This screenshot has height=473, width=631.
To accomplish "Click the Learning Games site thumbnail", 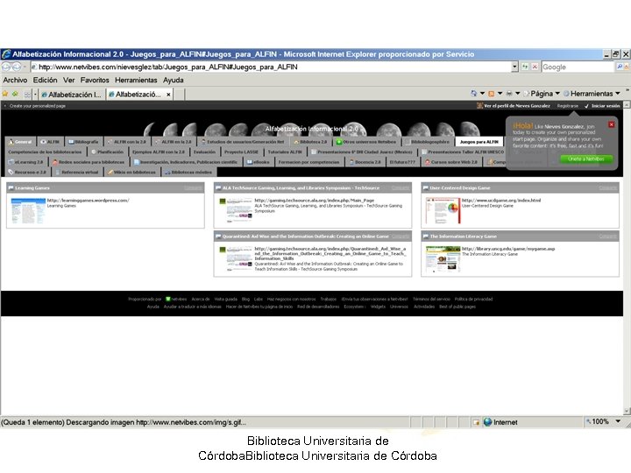I will point(28,211).
